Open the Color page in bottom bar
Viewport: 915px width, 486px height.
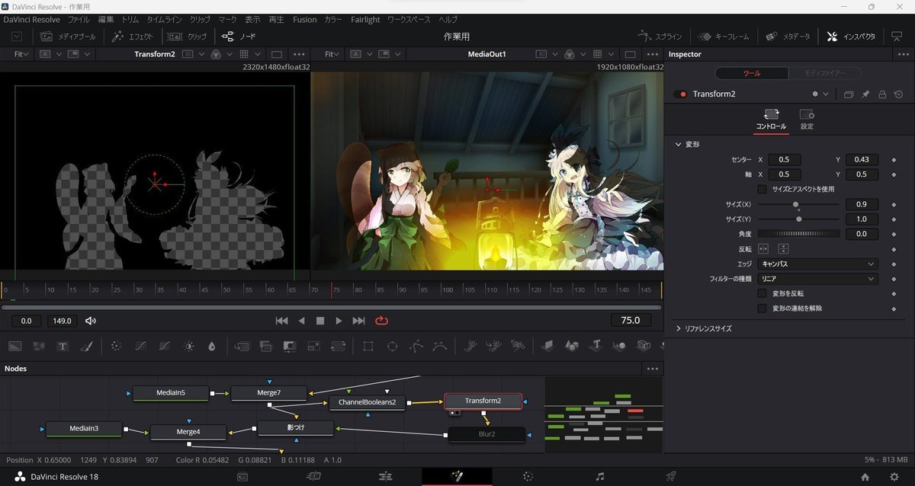point(527,476)
